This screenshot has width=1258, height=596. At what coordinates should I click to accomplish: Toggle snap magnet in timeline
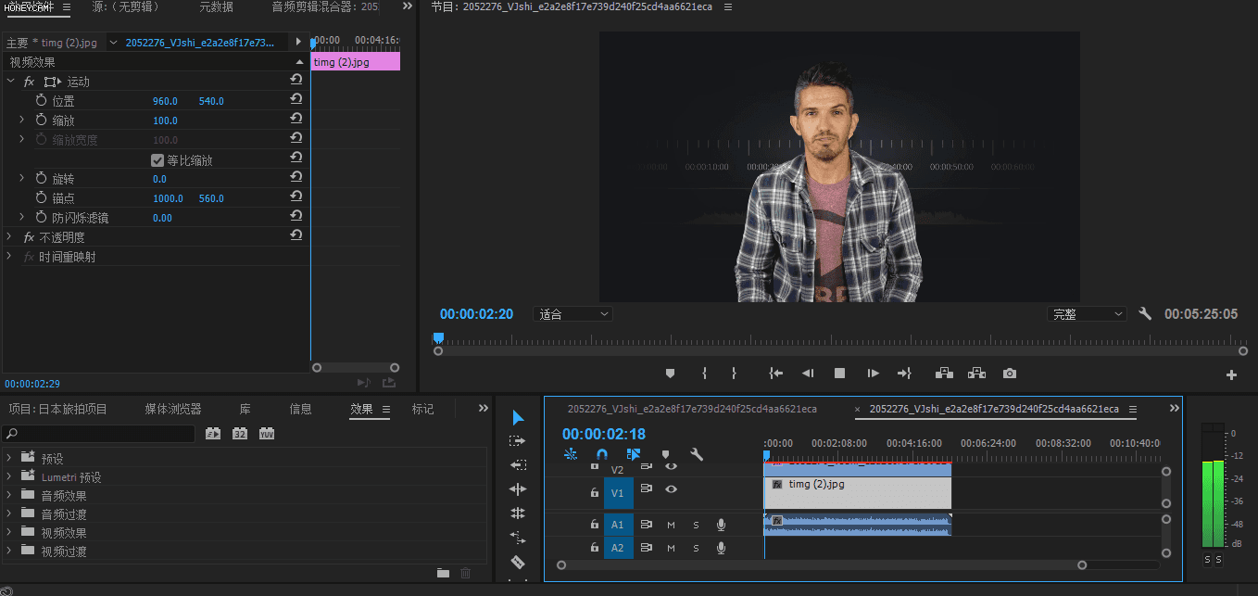click(x=601, y=454)
